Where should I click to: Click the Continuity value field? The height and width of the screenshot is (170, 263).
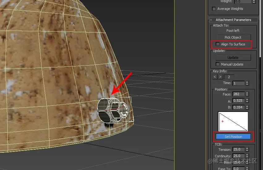[239, 156]
